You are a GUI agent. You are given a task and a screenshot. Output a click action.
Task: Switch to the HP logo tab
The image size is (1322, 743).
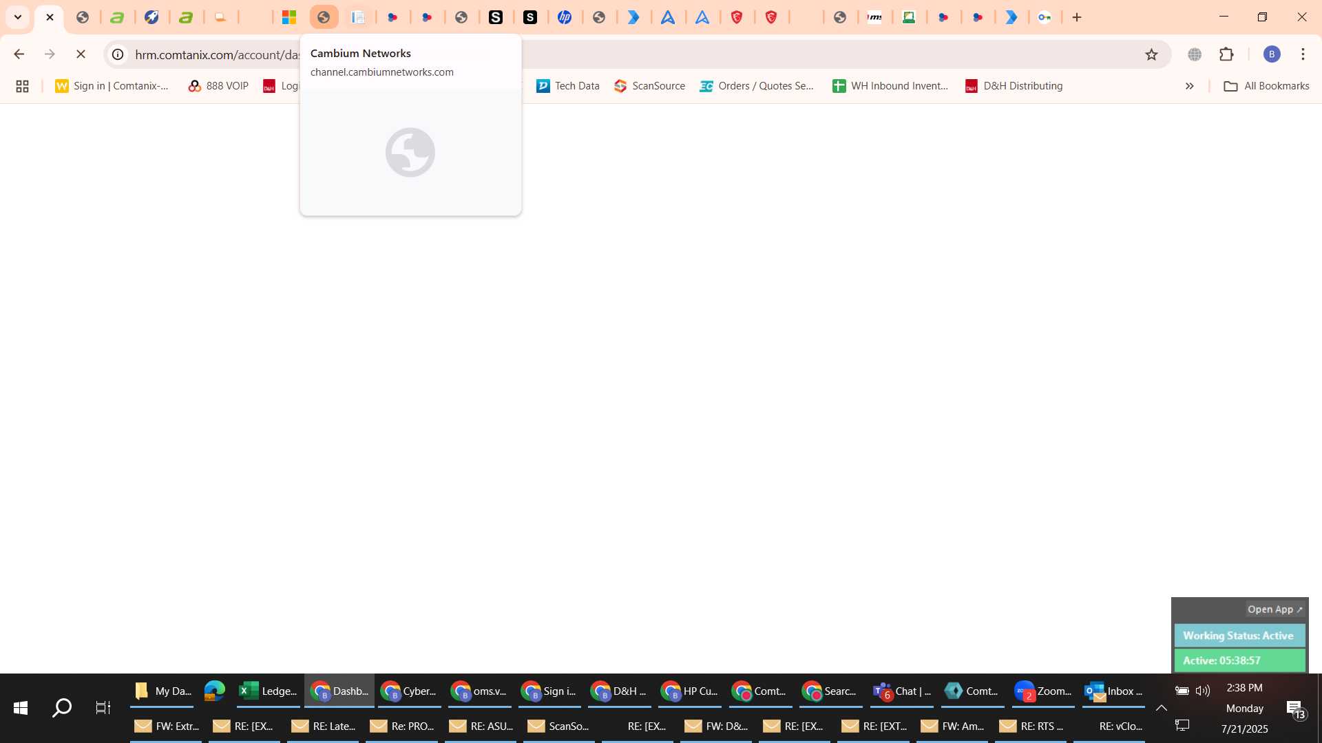[565, 17]
